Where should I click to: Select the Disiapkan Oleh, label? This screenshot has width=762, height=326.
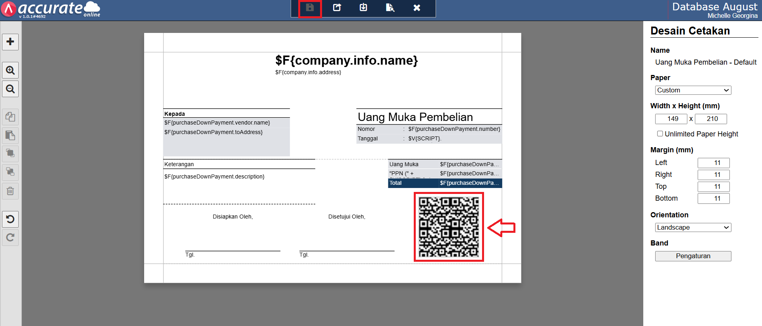[x=233, y=217]
